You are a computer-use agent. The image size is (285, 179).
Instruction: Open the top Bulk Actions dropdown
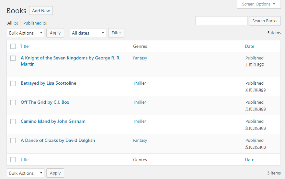[x=26, y=33]
